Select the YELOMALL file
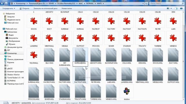Image resolution: width=186 pixels, height=104 pixels. pos(34,56)
